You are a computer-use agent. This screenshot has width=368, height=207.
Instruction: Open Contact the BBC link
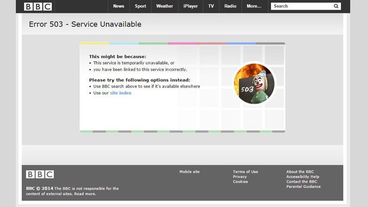point(302,181)
